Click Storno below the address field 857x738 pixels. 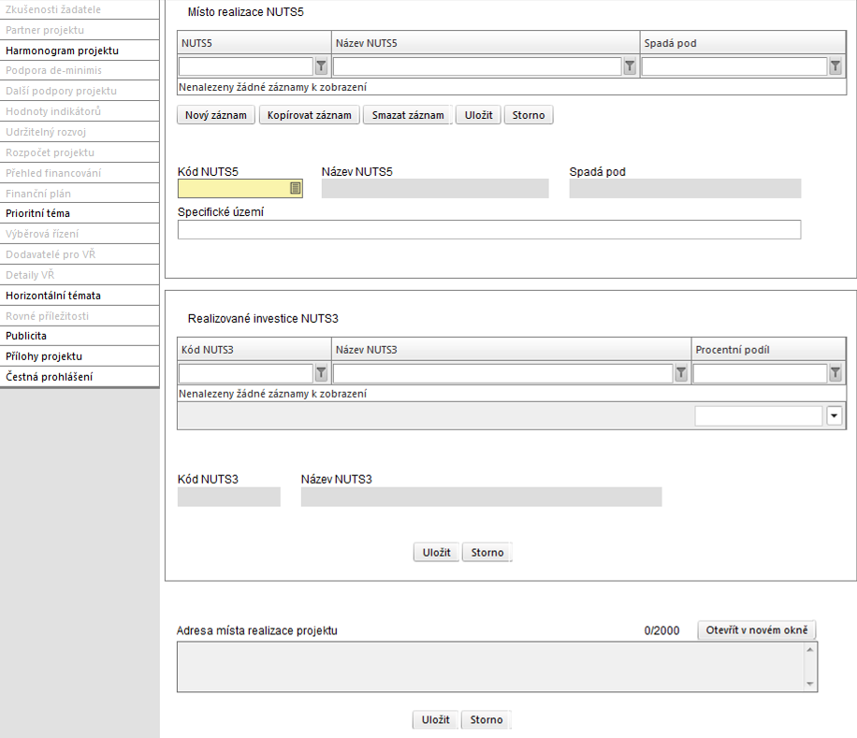486,719
